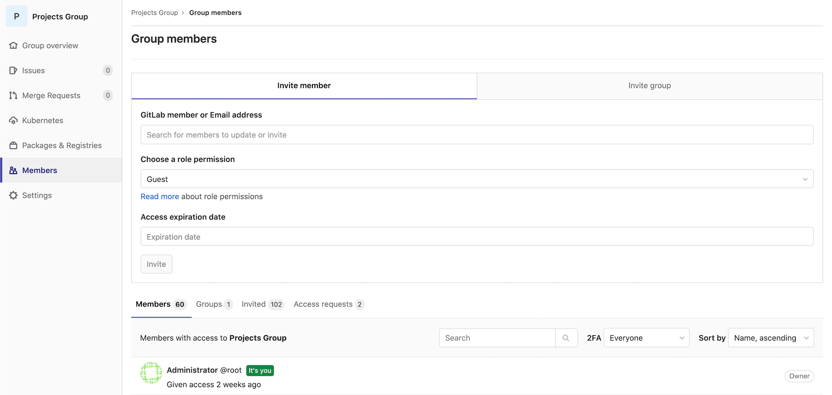The width and height of the screenshot is (832, 395).
Task: Click the Projects Group breadcrumb link
Action: tap(154, 13)
